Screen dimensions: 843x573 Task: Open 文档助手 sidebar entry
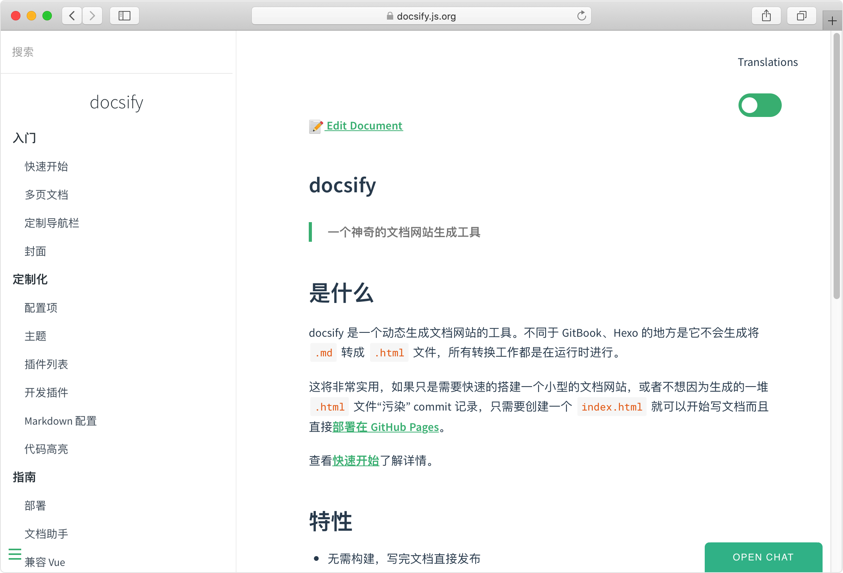[x=46, y=534]
